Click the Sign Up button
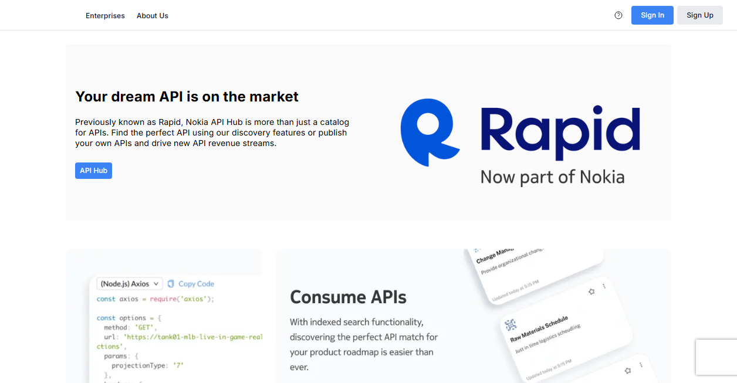Screen dimensions: 737x383 click(700, 15)
